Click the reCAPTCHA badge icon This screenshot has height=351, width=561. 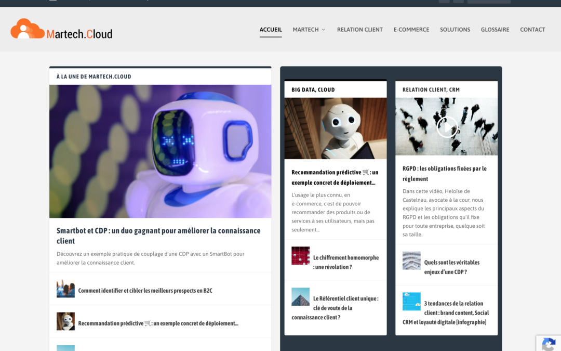click(549, 344)
